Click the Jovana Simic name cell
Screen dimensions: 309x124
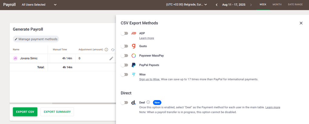pos(29,58)
